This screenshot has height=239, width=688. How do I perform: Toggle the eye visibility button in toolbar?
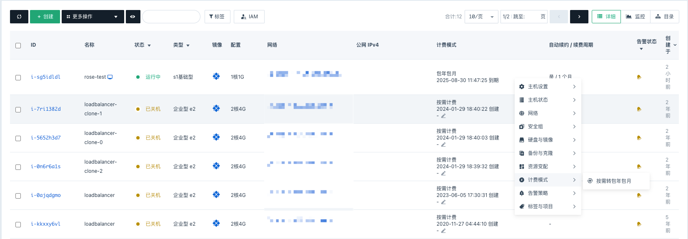133,17
